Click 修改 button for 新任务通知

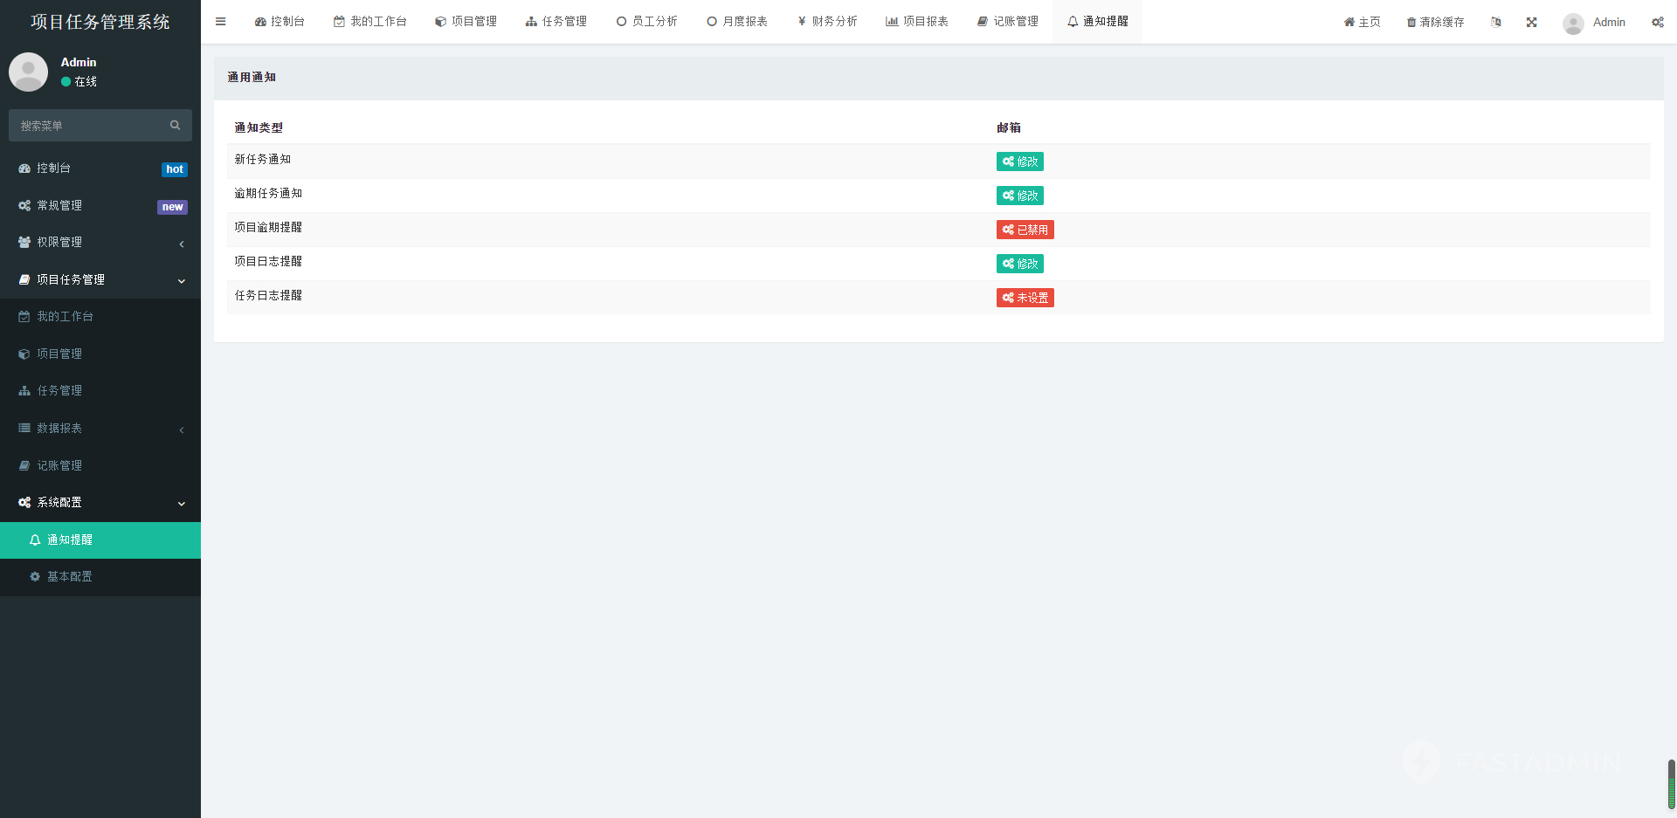(x=1019, y=162)
